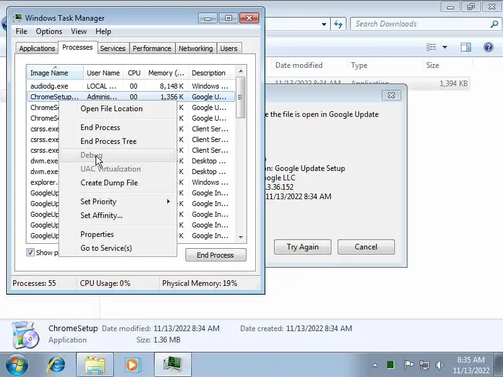Open Windows Explorer taskbar icon
This screenshot has height=377, width=503.
95,365
